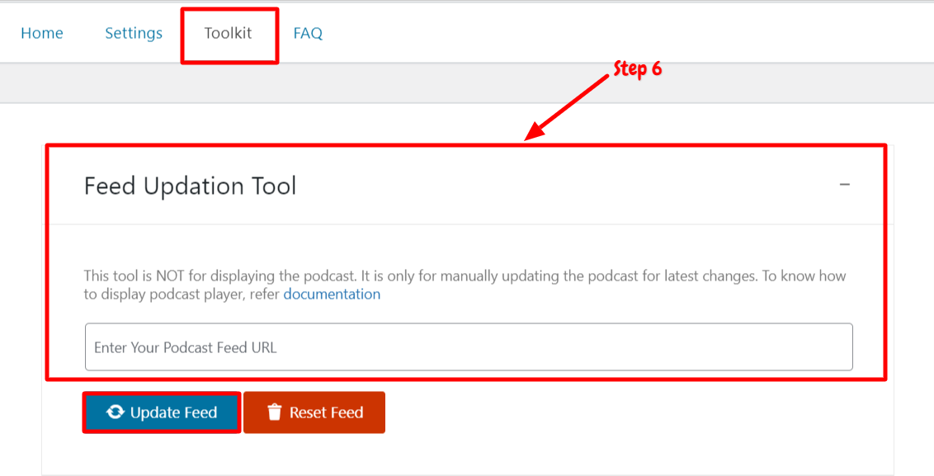The image size is (934, 476).
Task: Click the Update Feed button
Action: point(162,412)
